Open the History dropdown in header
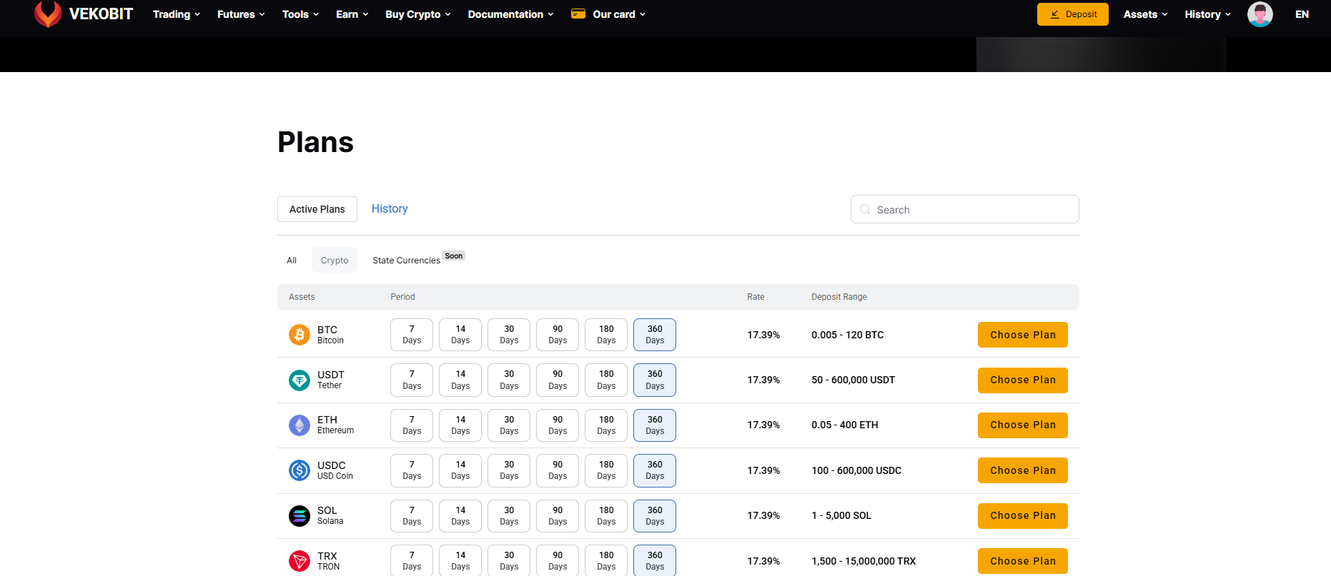This screenshot has height=576, width=1331. (x=1207, y=14)
